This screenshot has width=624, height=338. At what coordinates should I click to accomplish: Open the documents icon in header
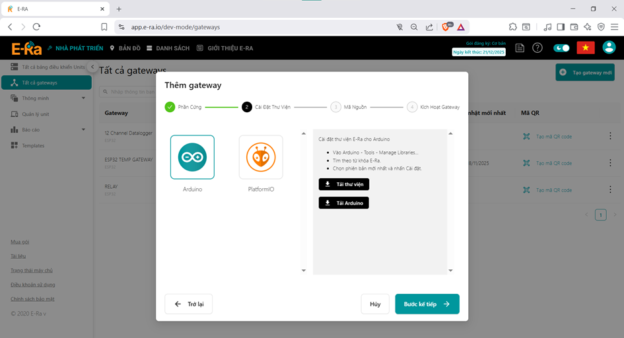520,48
